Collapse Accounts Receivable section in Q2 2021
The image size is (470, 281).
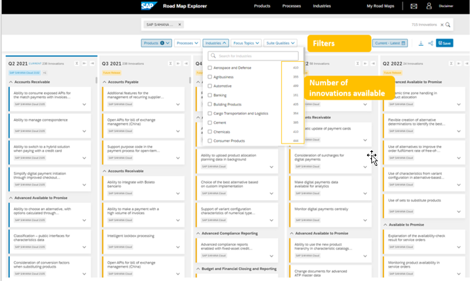pos(10,82)
